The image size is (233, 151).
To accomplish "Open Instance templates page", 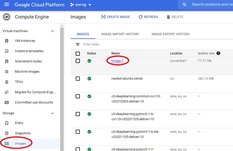I will [x=29, y=51].
